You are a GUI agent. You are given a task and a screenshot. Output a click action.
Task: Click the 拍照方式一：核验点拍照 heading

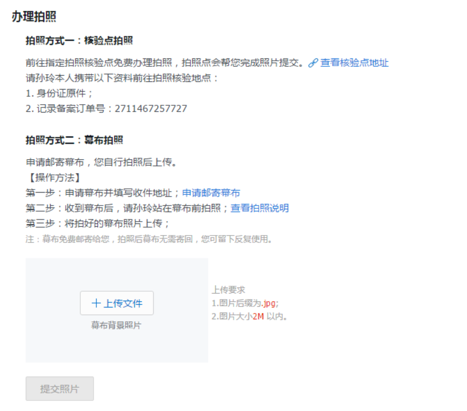(x=79, y=41)
